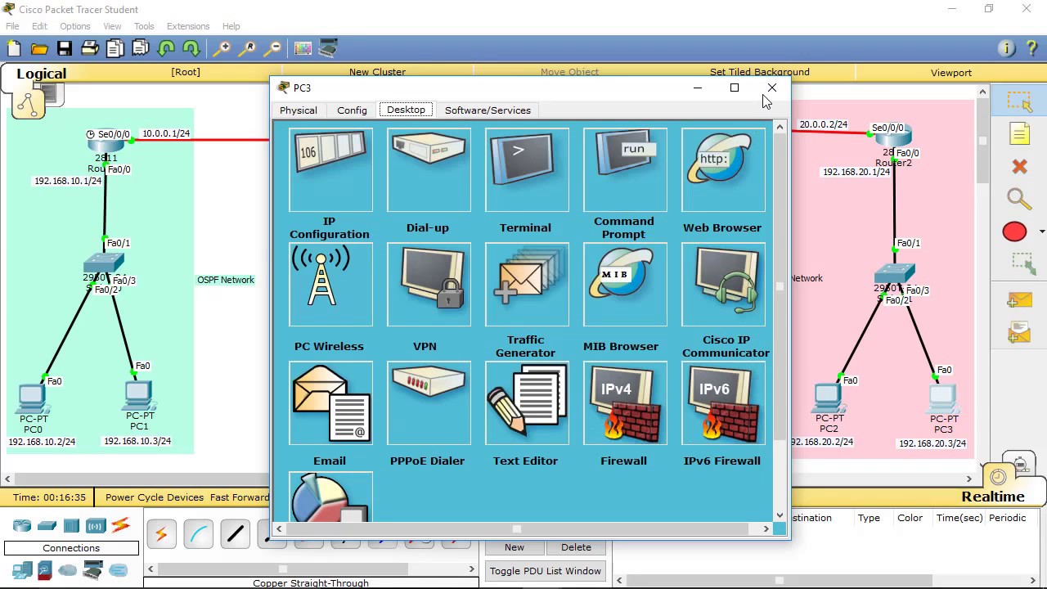The width and height of the screenshot is (1047, 589).
Task: Add Simple PDU envelope tool
Action: coord(1019,300)
